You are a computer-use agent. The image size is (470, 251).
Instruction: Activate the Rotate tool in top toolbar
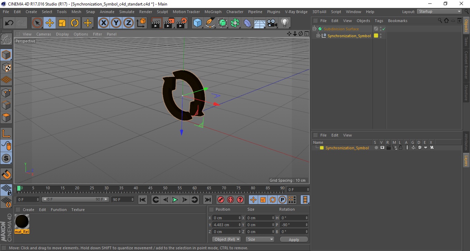tap(75, 23)
